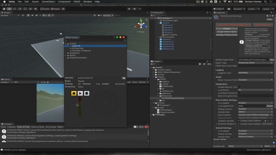Screen dimensions: 276x155
Task: Open Load Banks dropdown
Action: point(255,90)
